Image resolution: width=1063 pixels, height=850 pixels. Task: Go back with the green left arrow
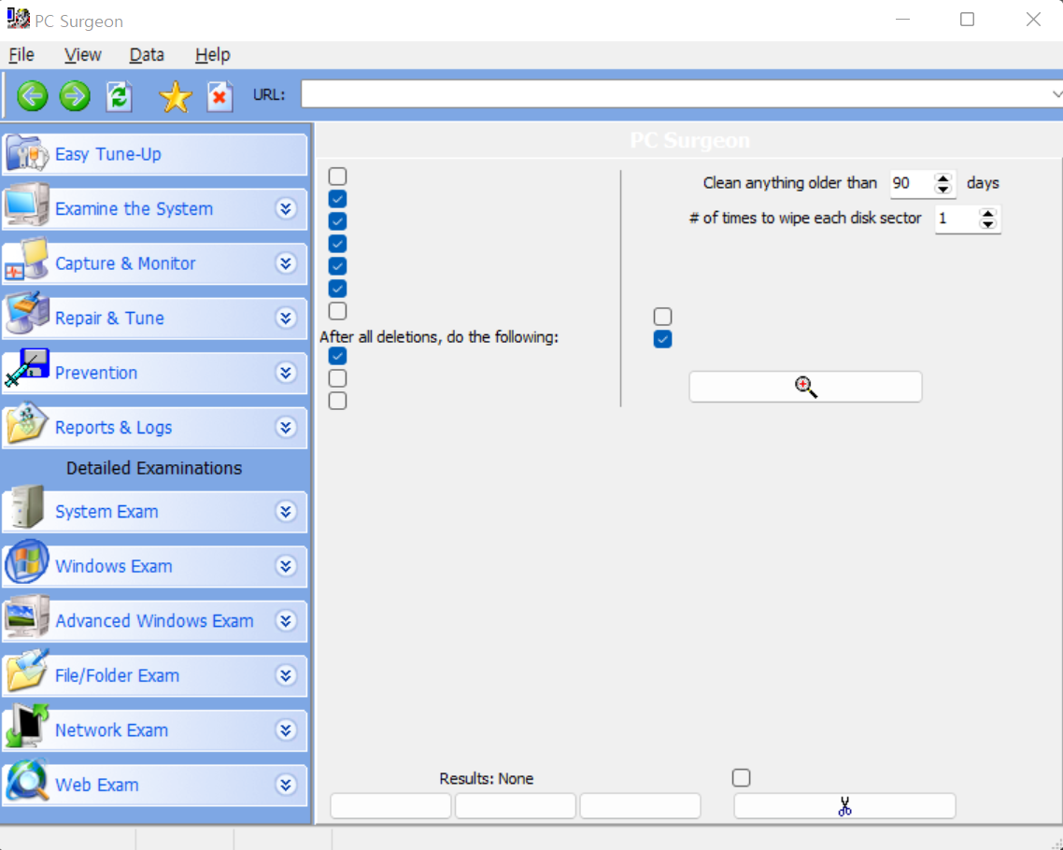click(32, 95)
